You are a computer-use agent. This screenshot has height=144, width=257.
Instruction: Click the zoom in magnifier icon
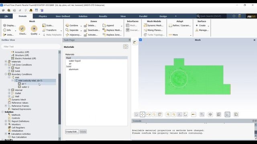[x=168, y=114]
